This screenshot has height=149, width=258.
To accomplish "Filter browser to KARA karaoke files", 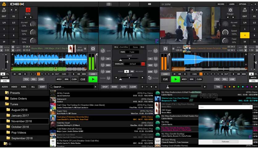I will [x=23, y=87].
